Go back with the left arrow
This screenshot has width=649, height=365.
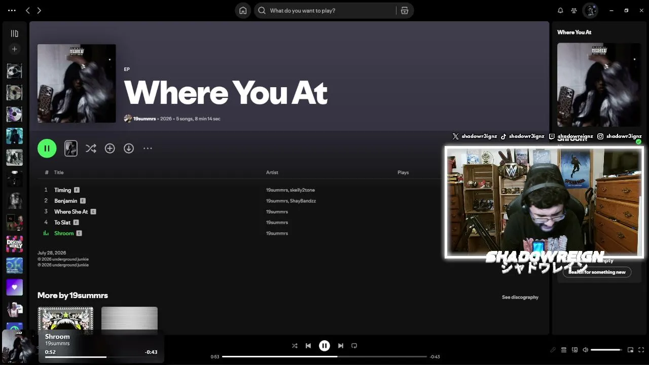point(28,10)
